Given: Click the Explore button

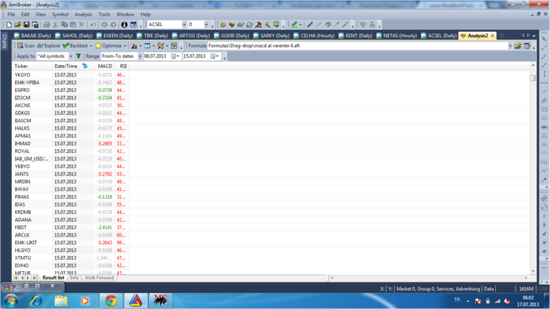Looking at the screenshot, I should [x=49, y=46].
